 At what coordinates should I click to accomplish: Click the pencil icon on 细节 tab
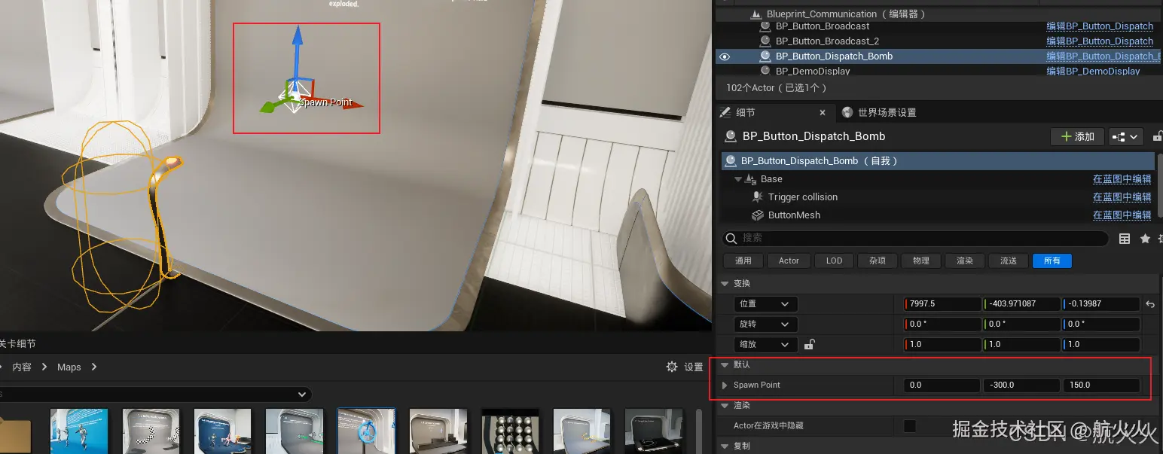pos(725,112)
